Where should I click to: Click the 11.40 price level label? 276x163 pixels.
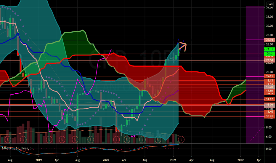click(269, 112)
